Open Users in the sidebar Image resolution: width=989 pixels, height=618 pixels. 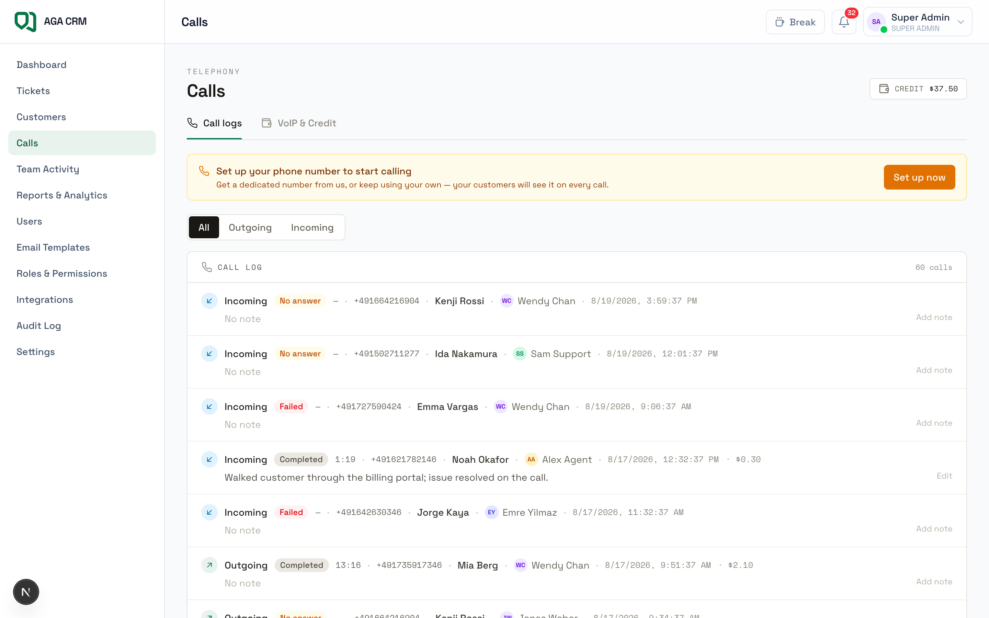82,221
